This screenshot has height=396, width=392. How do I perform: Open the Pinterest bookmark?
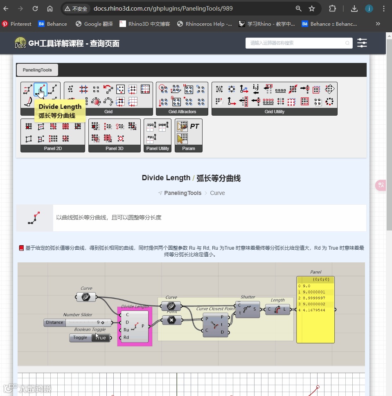point(17,24)
